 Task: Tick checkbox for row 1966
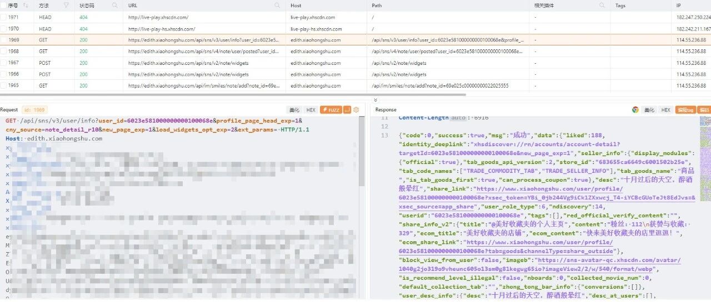coord(3,74)
